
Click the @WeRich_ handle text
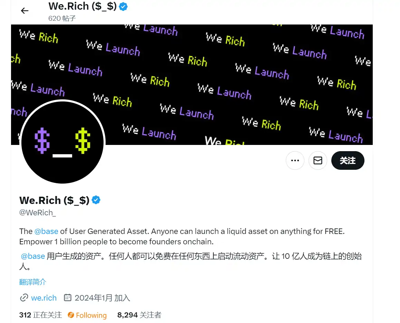tap(38, 213)
